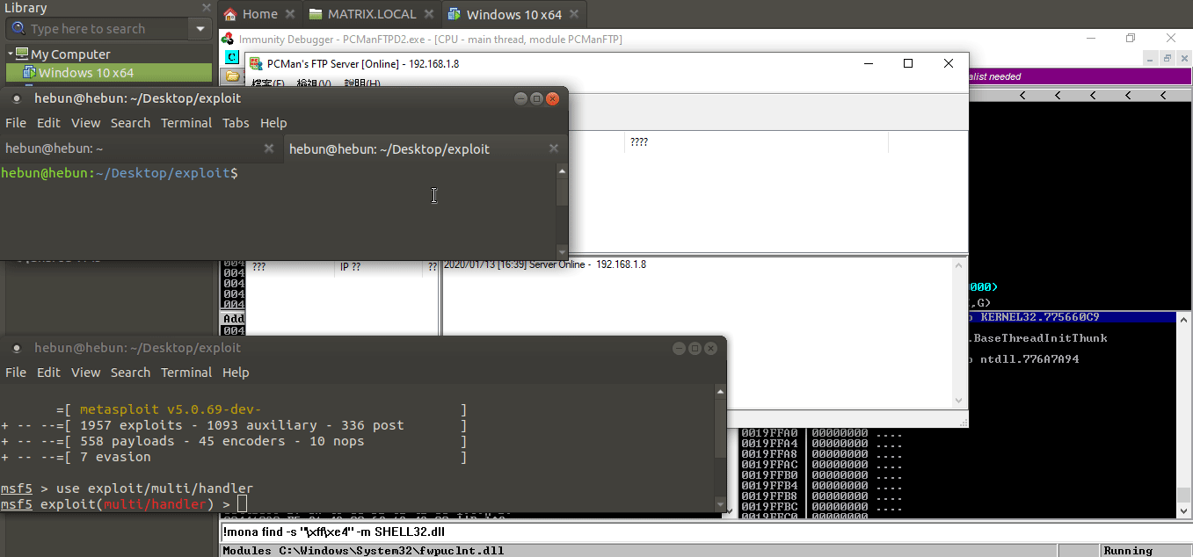This screenshot has width=1193, height=557.
Task: Click PCMan's FTP Server title bar icon
Action: click(x=255, y=63)
